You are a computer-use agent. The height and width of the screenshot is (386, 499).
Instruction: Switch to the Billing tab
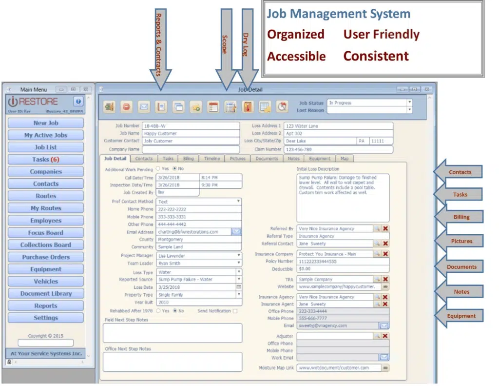tap(188, 159)
